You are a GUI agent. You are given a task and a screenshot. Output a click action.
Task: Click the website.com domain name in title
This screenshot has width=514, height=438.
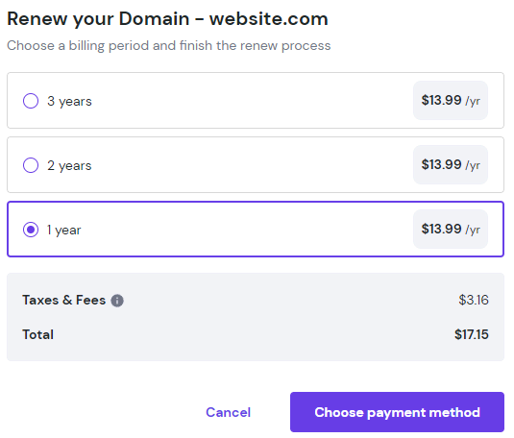pyautogui.click(x=269, y=19)
